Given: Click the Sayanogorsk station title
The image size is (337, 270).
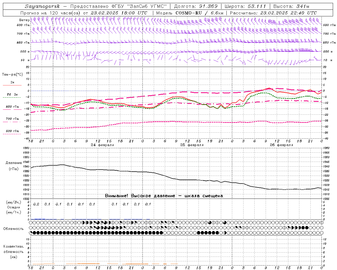Looking at the screenshot, I should (x=42, y=6).
